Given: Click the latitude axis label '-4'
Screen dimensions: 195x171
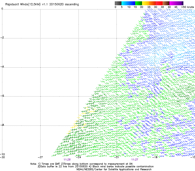Looking at the screenshot, I should 2,67.
